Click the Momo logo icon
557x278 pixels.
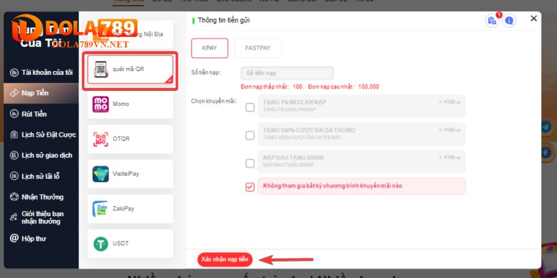point(100,105)
